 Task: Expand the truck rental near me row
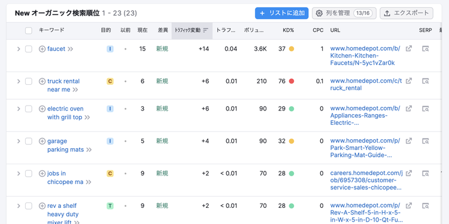19,81
